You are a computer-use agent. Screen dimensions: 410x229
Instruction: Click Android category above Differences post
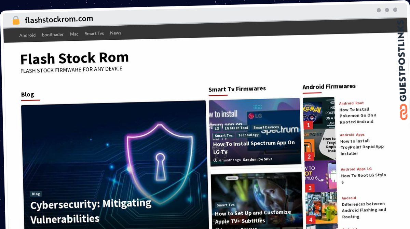[349, 198]
